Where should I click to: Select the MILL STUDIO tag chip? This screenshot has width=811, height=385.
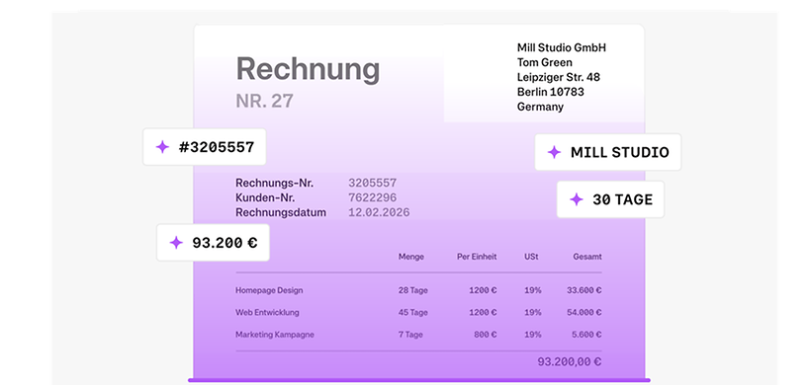pos(607,152)
